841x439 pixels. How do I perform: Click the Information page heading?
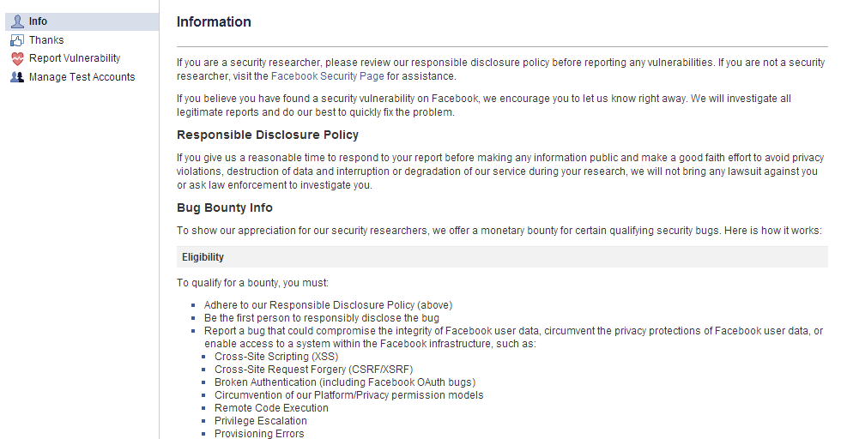214,22
